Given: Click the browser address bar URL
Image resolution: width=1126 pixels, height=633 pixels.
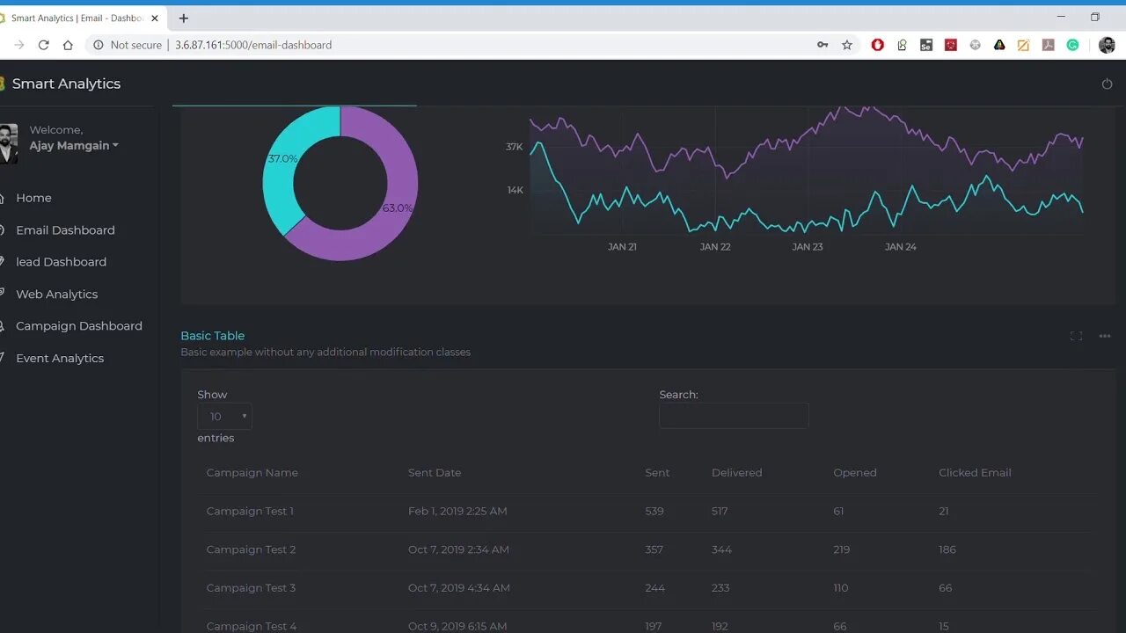Looking at the screenshot, I should (253, 45).
